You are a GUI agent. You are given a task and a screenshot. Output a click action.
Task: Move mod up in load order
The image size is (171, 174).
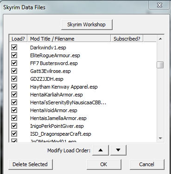(101, 150)
